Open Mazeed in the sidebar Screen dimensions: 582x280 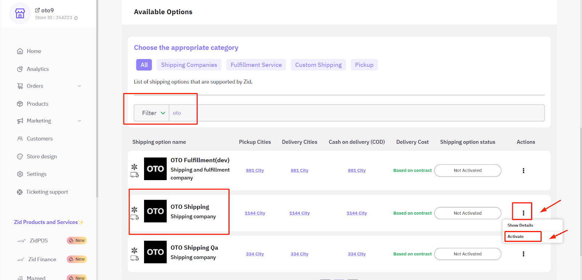coord(36,278)
